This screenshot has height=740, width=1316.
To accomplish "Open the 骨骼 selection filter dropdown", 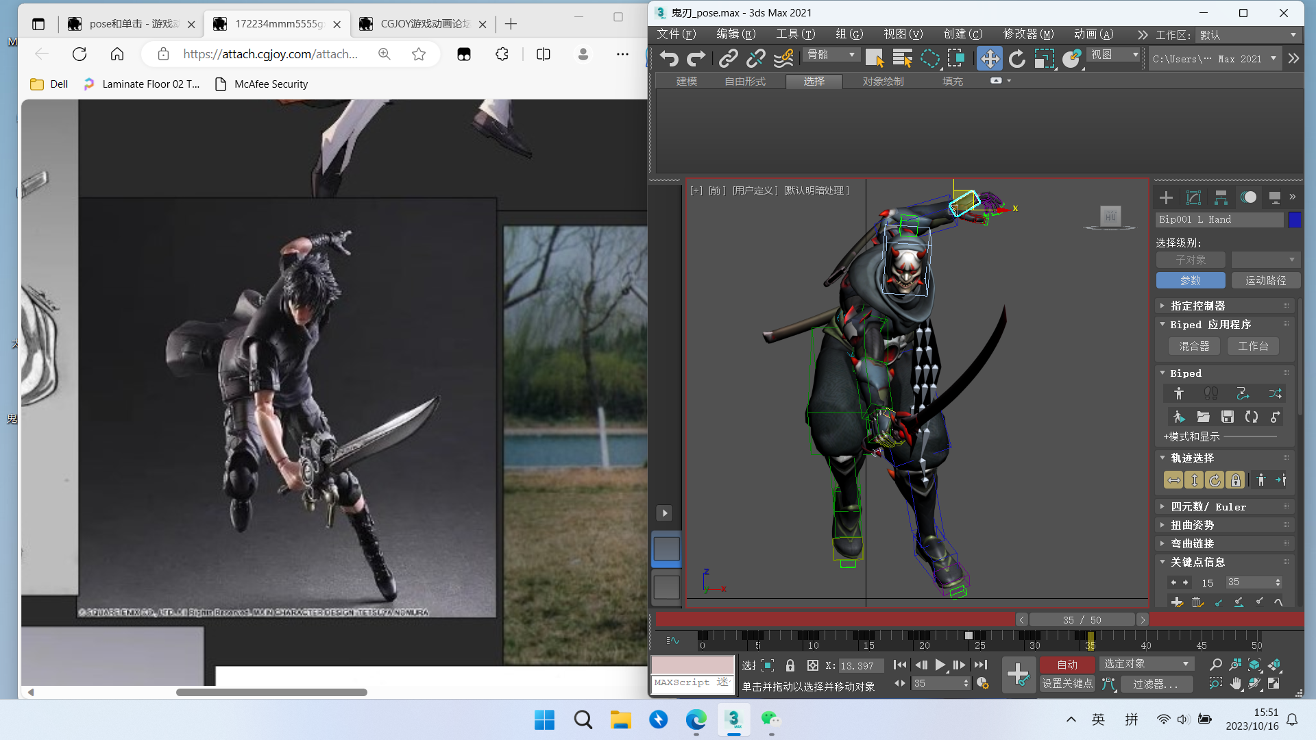I will (x=831, y=55).
